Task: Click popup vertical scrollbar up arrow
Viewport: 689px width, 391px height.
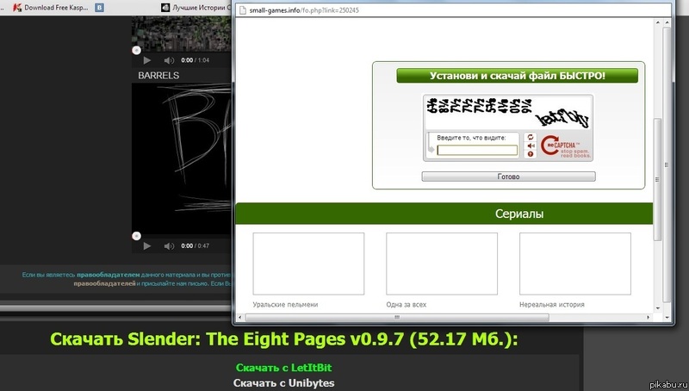Action: coord(658,22)
